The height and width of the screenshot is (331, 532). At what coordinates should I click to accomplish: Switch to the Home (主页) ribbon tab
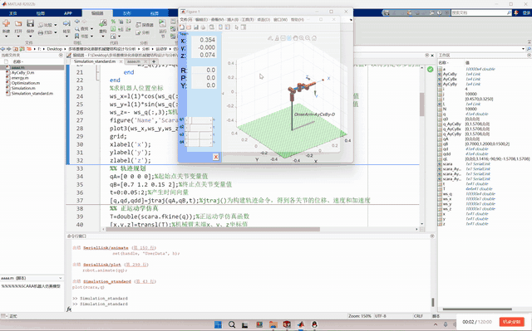(13, 13)
